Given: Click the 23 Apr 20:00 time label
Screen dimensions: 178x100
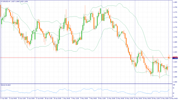Looking at the screenshot, I should (x=31, y=98).
